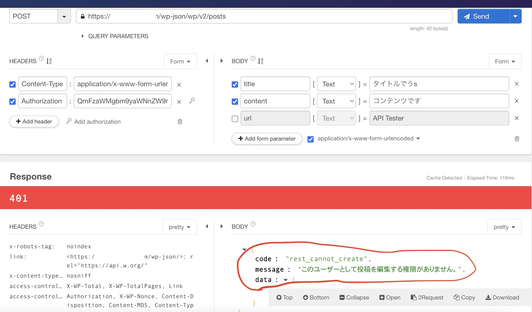Enable the url body parameter checkbox
Viewport: 532px width, 312px height.
[x=235, y=118]
